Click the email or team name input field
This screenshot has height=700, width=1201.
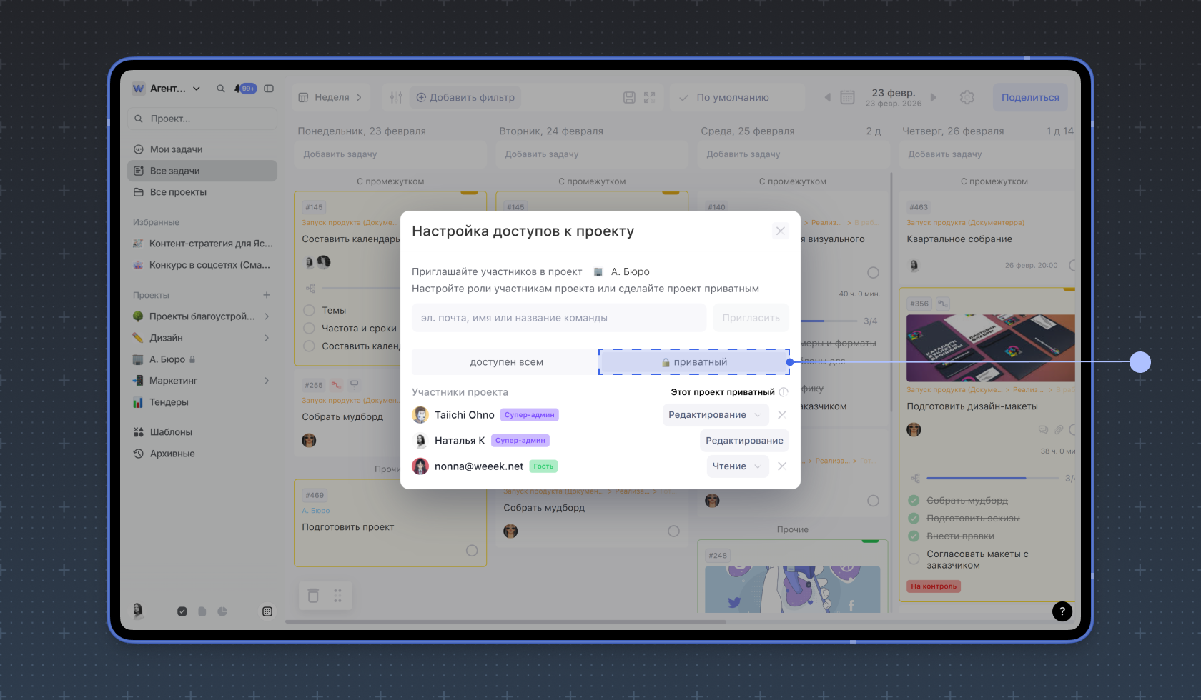click(x=558, y=318)
